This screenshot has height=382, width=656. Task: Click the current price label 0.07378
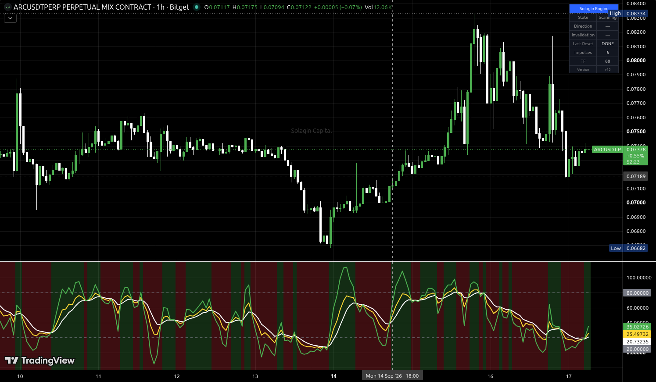[x=635, y=150]
